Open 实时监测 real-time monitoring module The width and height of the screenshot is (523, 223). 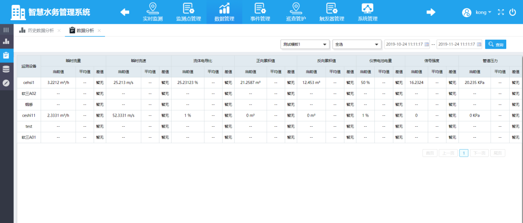coord(153,12)
